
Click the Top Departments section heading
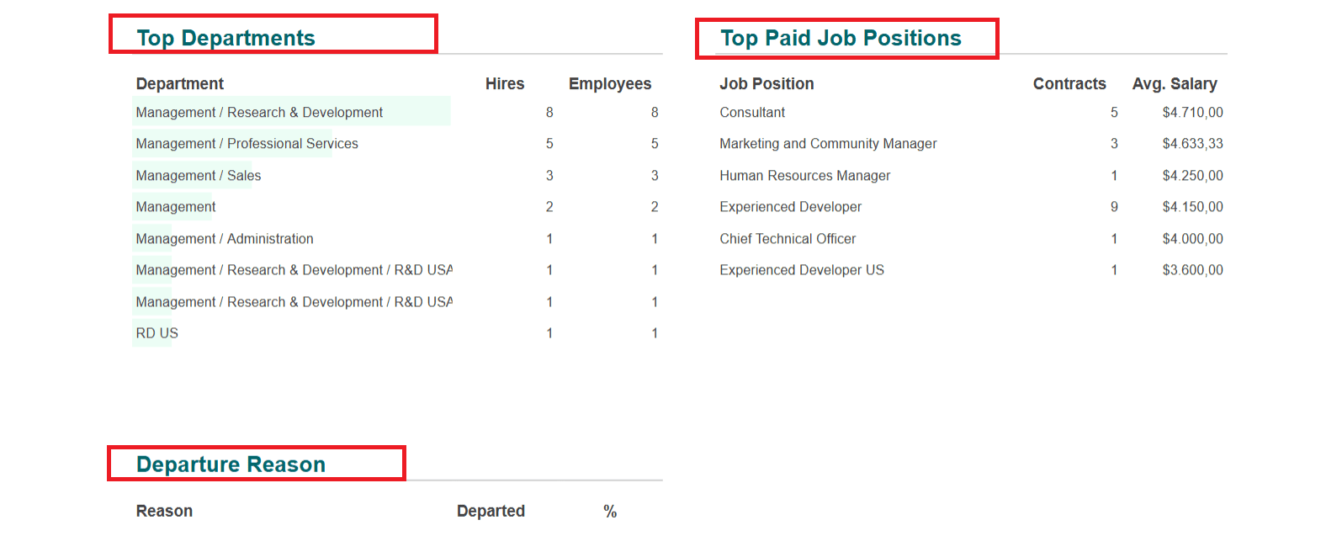click(x=225, y=38)
